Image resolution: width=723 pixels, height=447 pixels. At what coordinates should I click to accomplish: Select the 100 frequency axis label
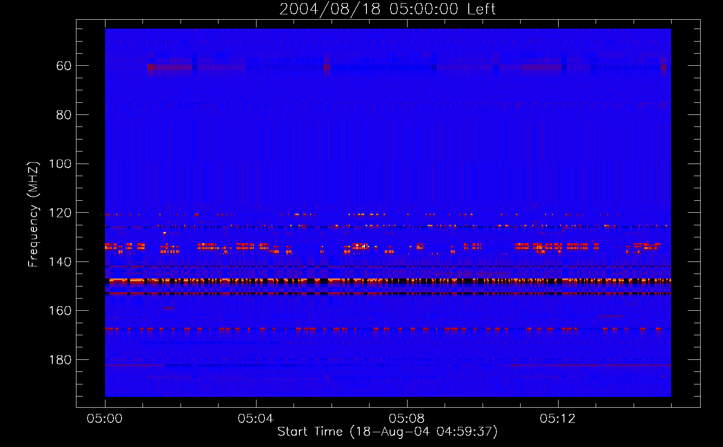click(60, 164)
